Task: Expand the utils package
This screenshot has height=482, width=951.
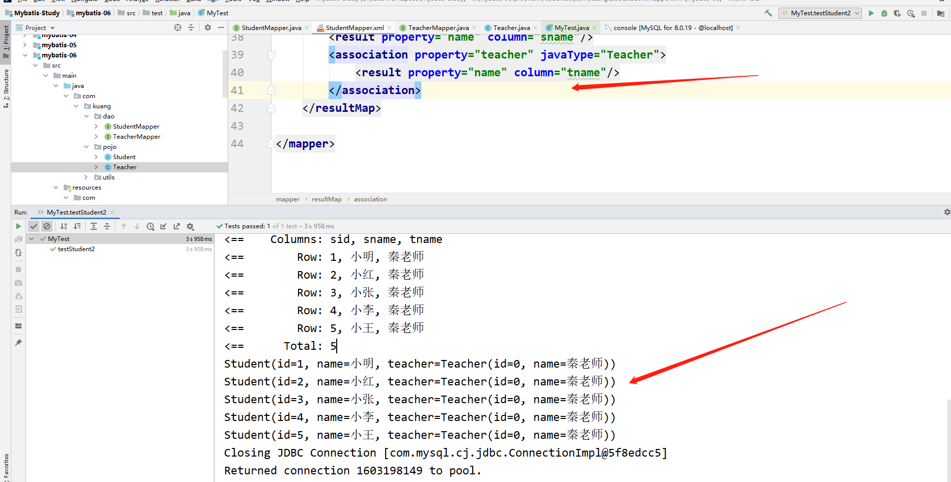Action: pos(86,177)
